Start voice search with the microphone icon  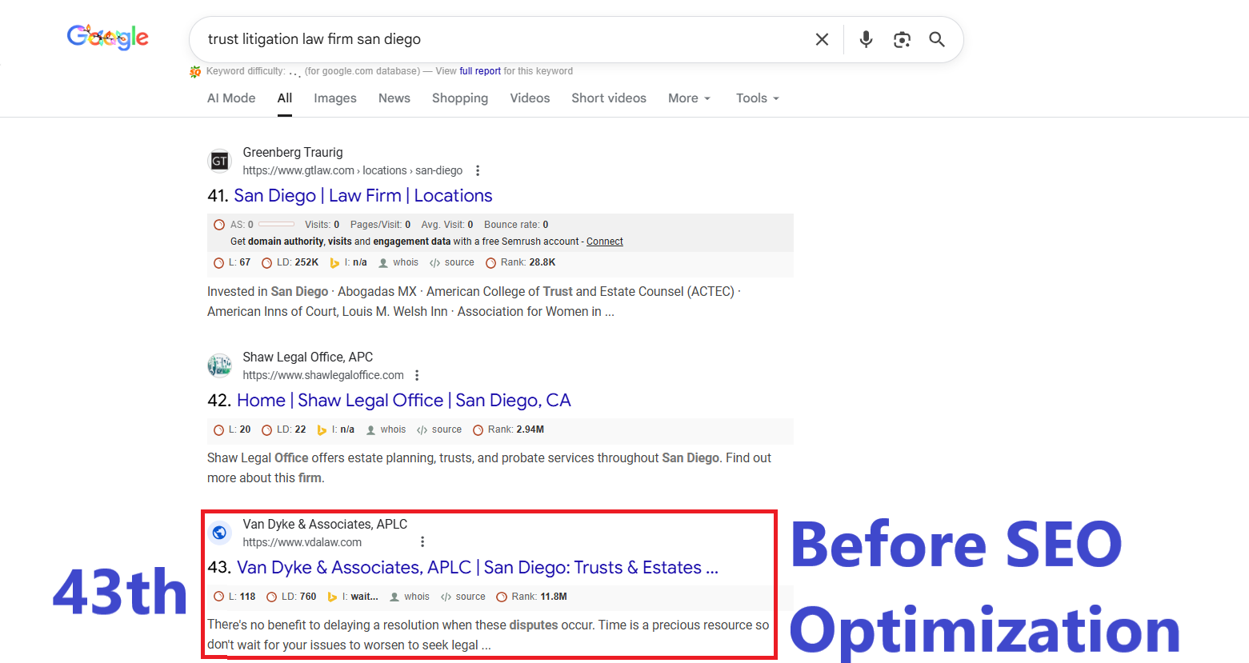click(866, 39)
